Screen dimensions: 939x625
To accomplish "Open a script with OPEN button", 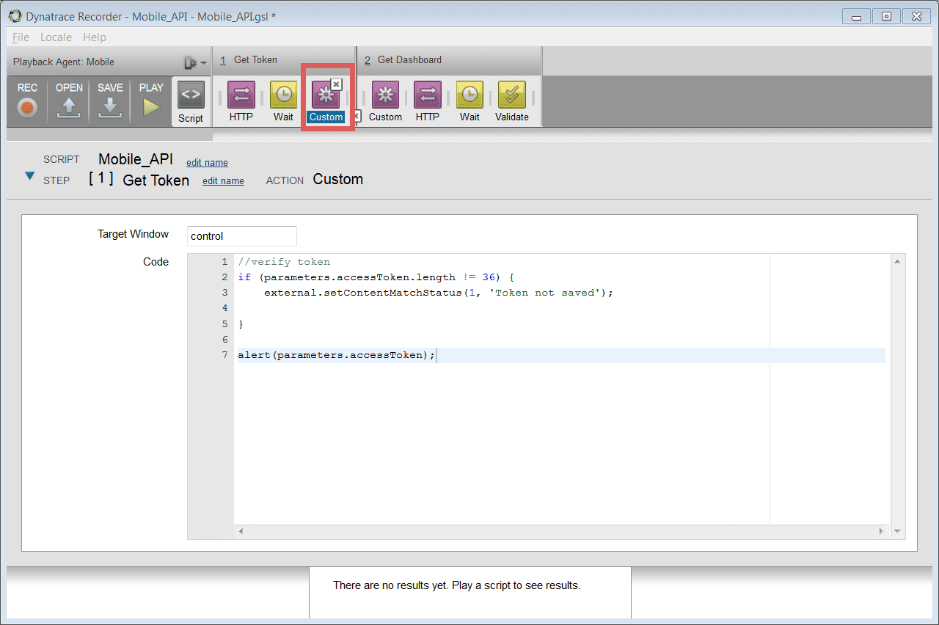I will [69, 101].
